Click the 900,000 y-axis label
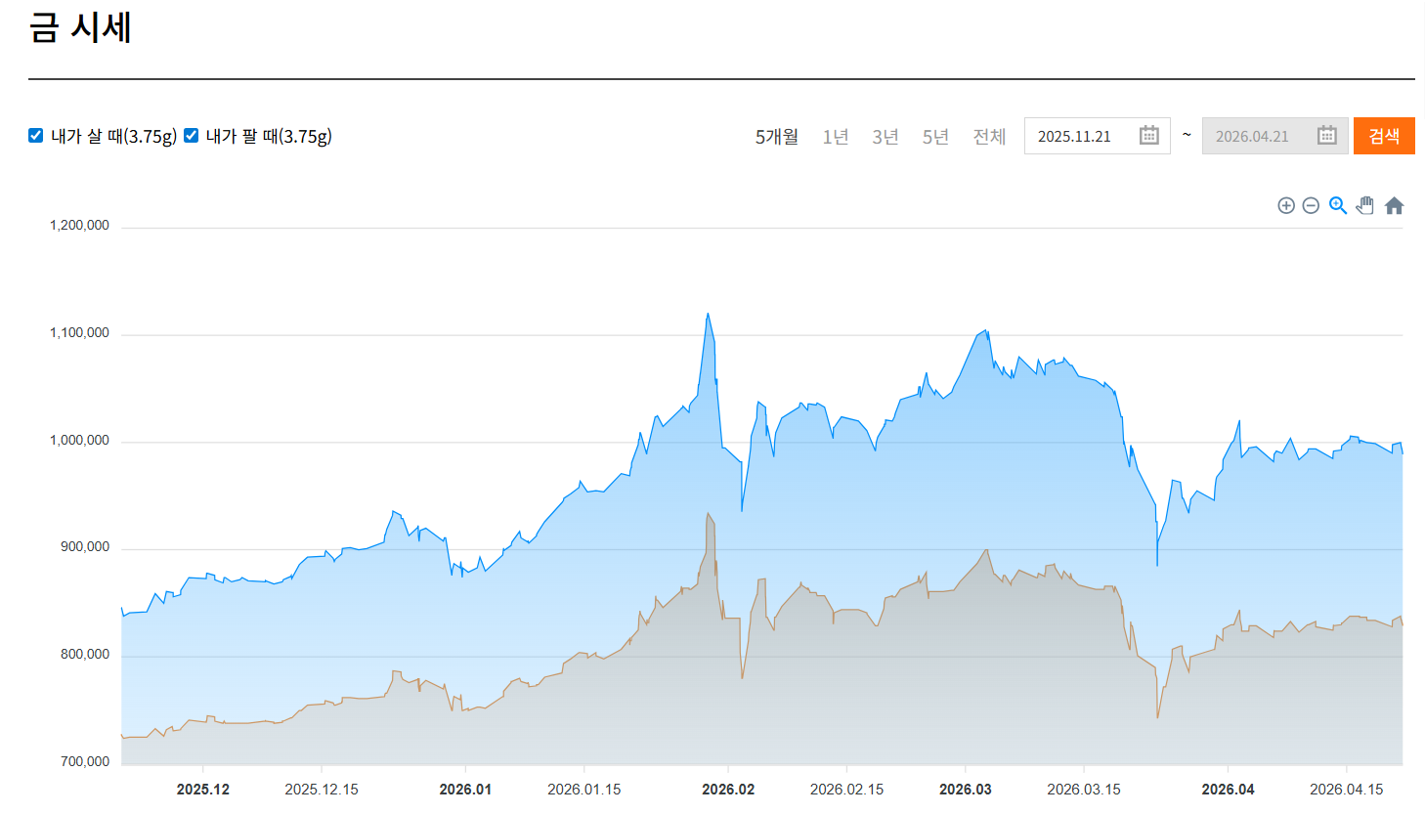Screen dimensions: 1425x814 (85, 547)
